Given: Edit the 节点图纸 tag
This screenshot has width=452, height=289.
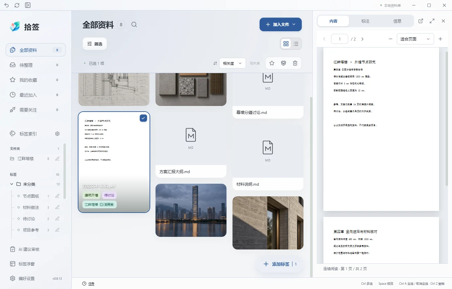Looking at the screenshot, I should pos(57,196).
